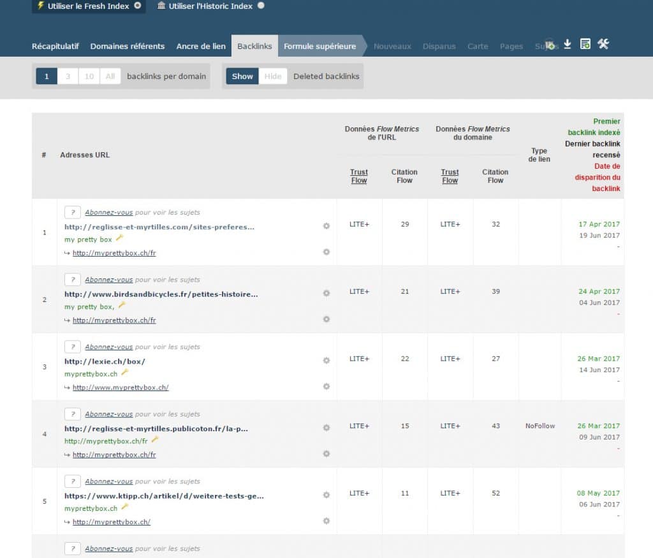Open reglisse-et-myrtilles.com source URL
The height and width of the screenshot is (558, 653).
(x=159, y=227)
